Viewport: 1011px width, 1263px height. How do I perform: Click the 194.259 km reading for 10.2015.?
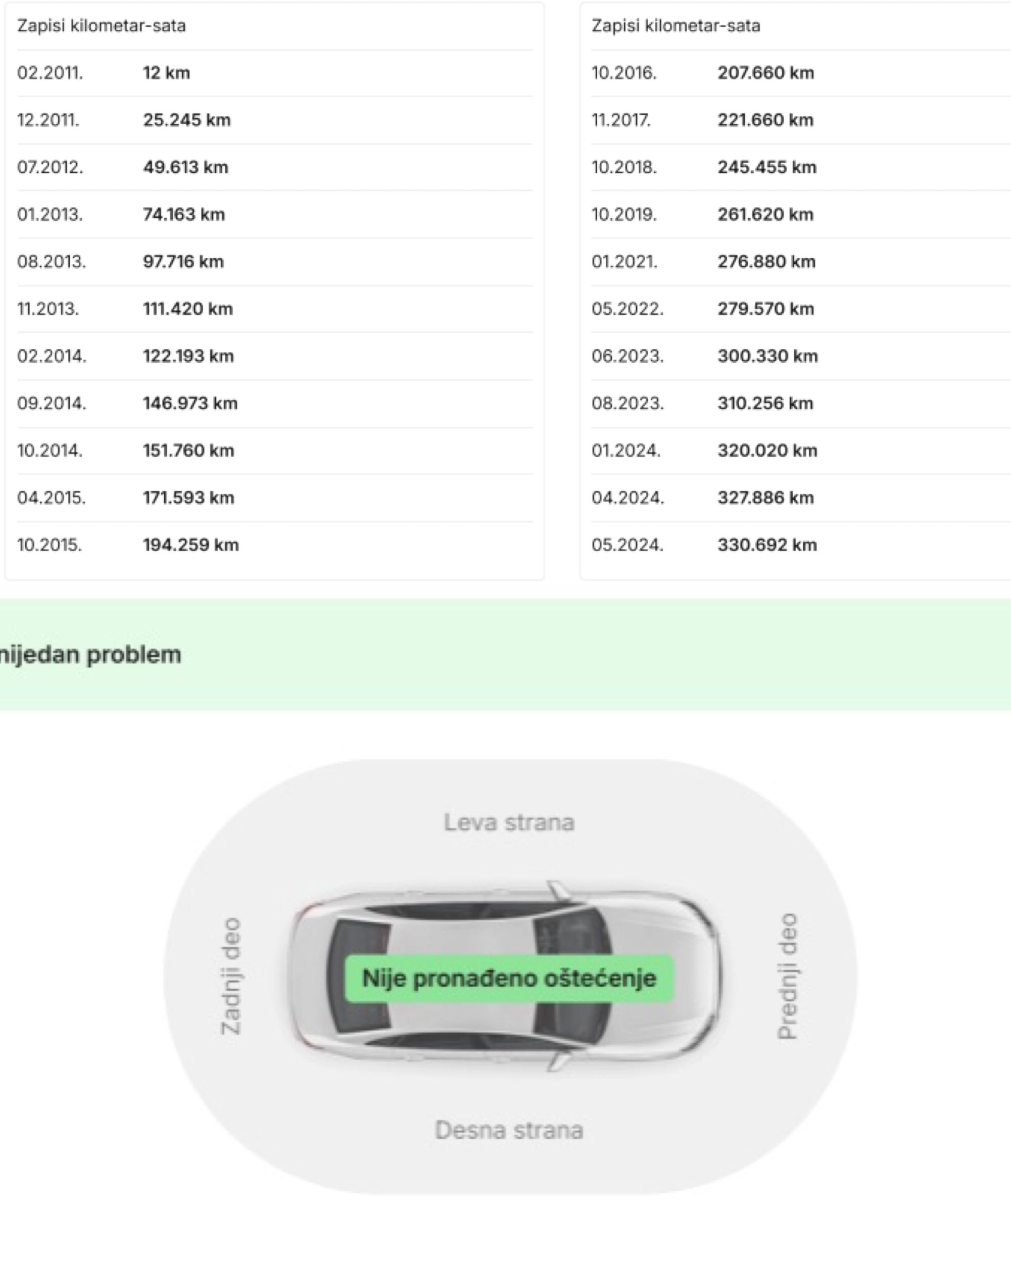pos(190,545)
